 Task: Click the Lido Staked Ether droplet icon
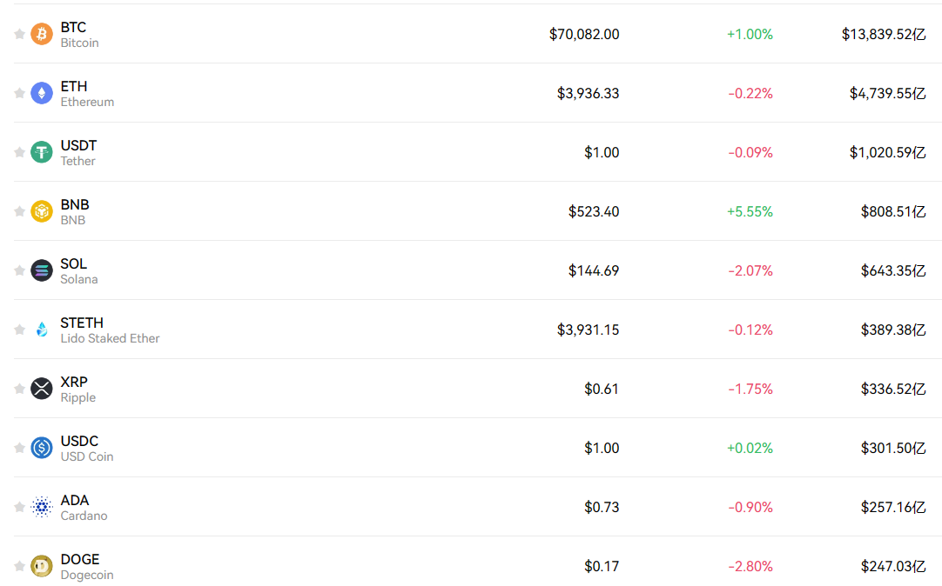pyautogui.click(x=42, y=330)
